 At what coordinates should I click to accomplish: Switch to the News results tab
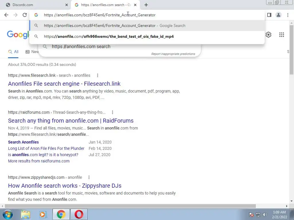click(32, 52)
